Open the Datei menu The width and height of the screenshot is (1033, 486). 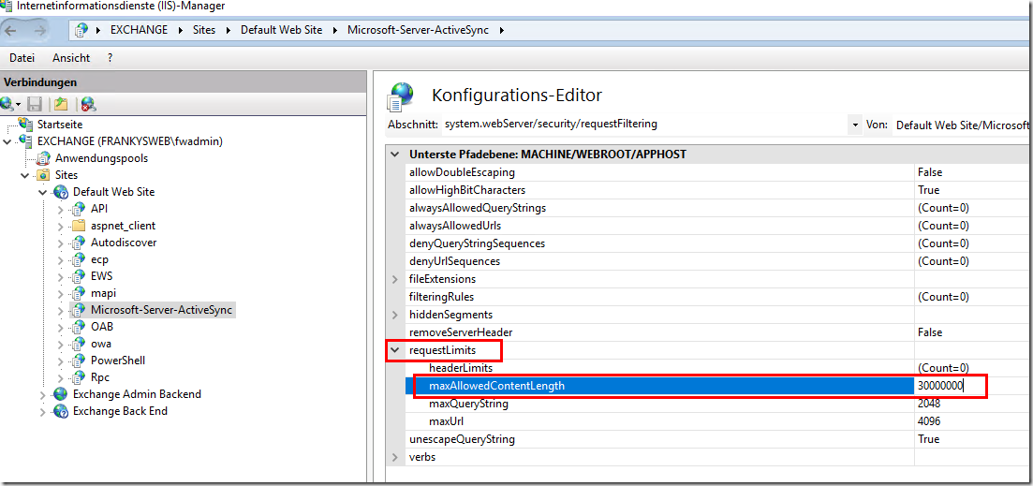click(x=22, y=58)
